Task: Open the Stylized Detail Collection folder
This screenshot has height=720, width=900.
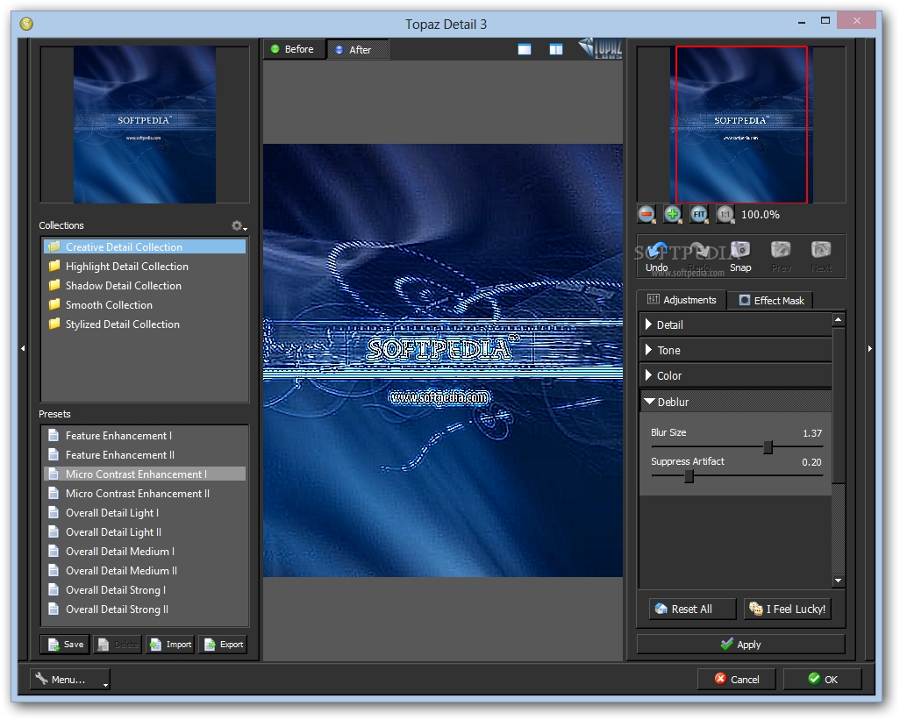Action: 145,324
